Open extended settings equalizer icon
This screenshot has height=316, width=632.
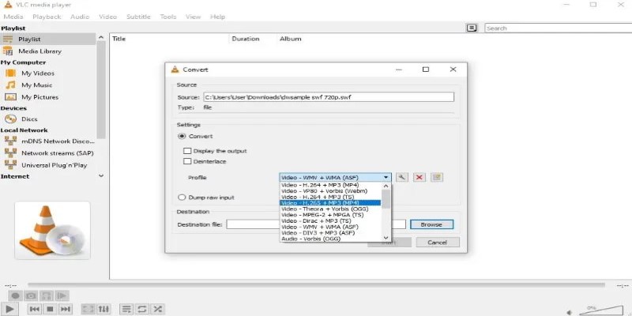point(103,309)
